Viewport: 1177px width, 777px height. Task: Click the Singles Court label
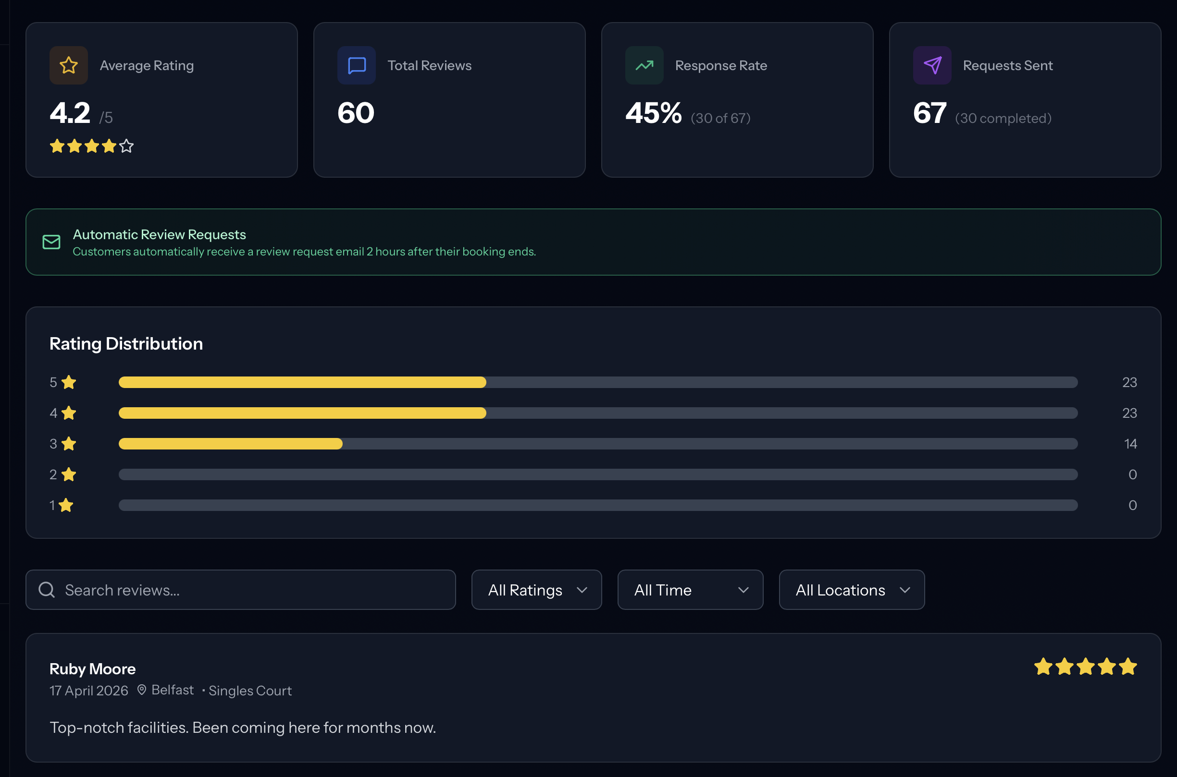pyautogui.click(x=250, y=690)
